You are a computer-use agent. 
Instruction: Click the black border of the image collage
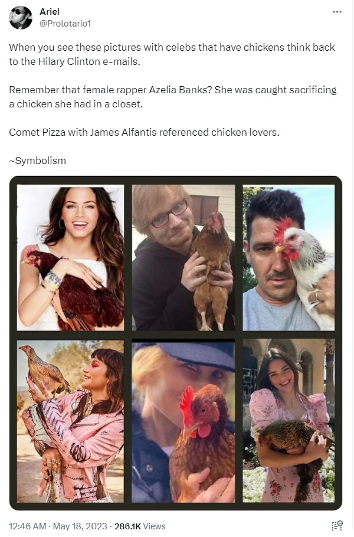click(176, 180)
